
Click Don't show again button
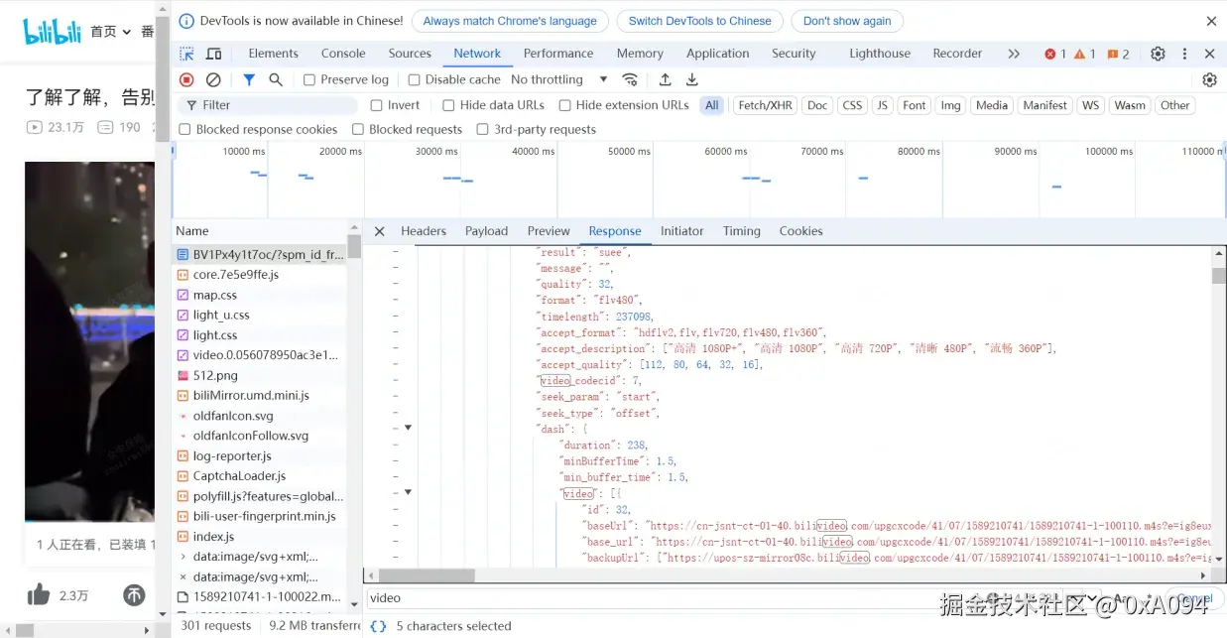pyautogui.click(x=847, y=21)
